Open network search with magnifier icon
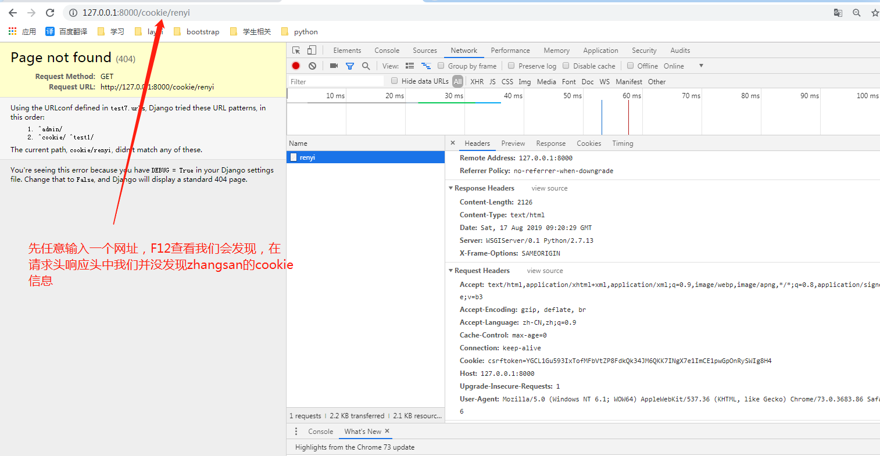Screen dimensions: 880x456 366,66
